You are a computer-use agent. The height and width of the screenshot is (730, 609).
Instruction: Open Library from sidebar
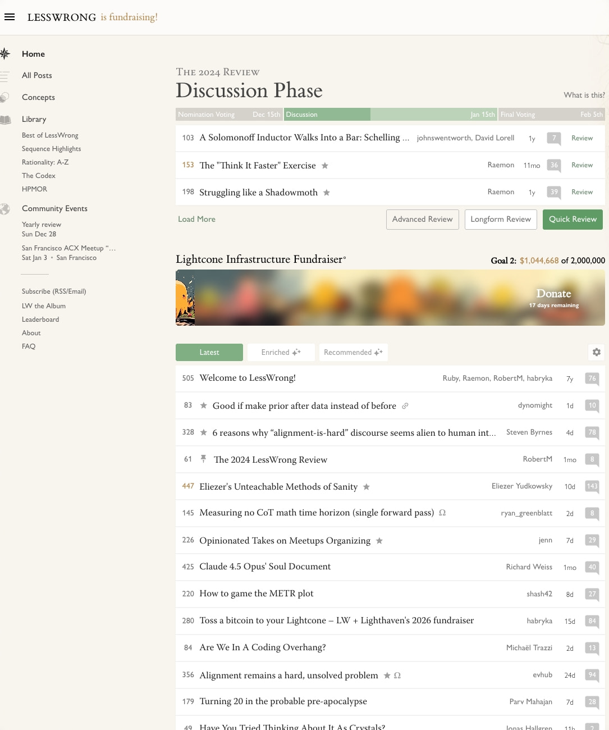point(34,119)
